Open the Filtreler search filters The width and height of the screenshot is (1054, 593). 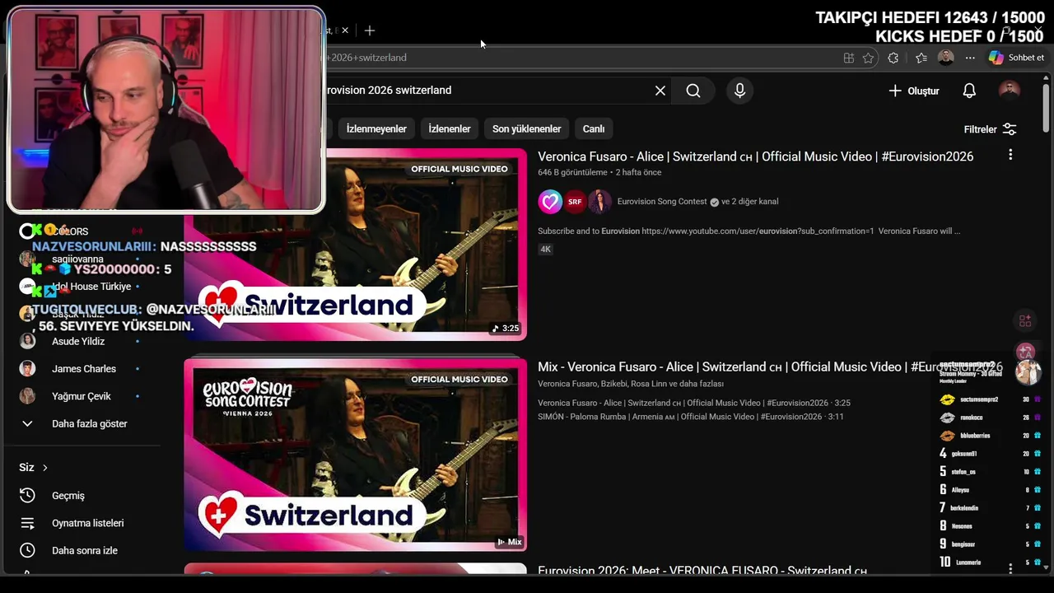pyautogui.click(x=990, y=129)
